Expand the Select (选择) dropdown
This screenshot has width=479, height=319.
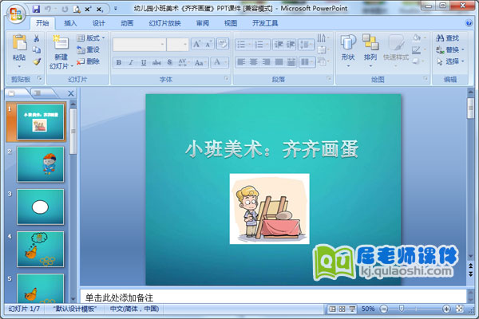coord(450,61)
